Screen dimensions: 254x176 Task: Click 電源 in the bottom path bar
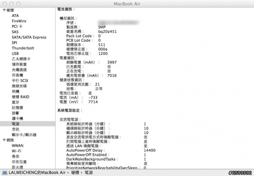click(89, 172)
